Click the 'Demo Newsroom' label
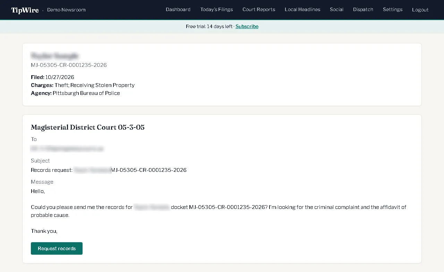444x272 pixels. pyautogui.click(x=66, y=10)
